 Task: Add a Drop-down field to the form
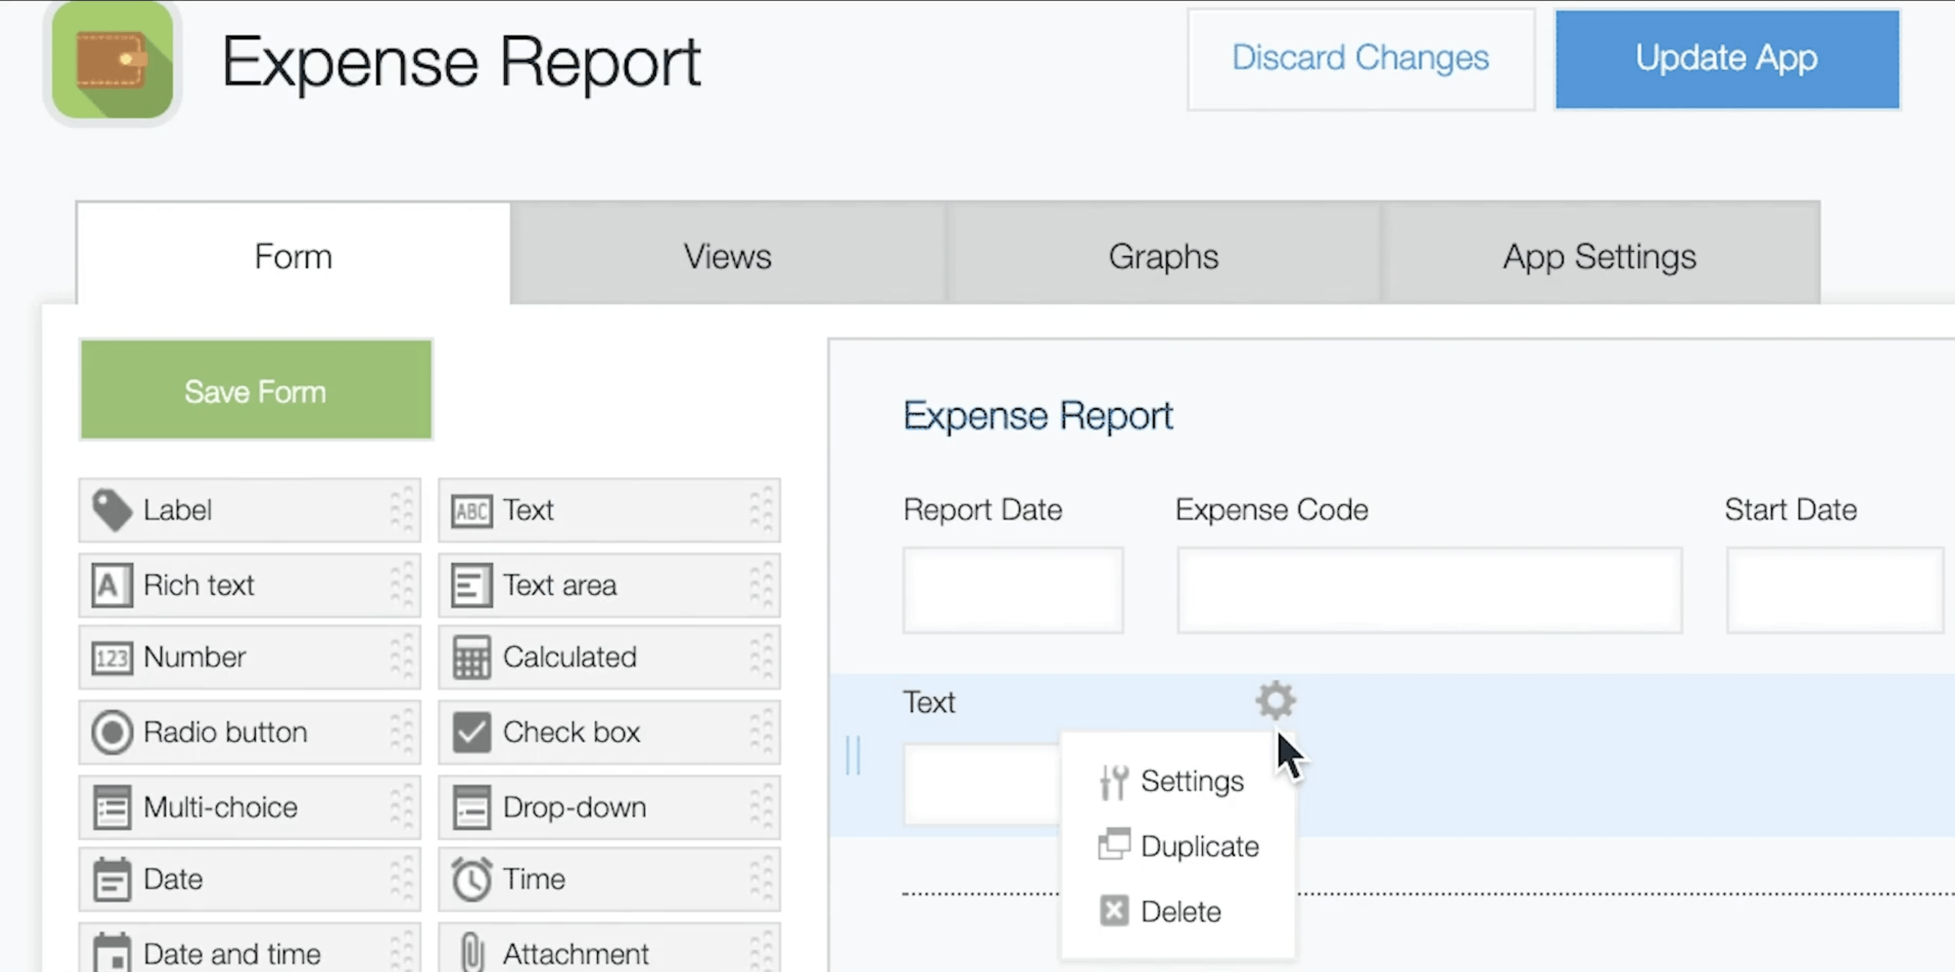(x=471, y=807)
